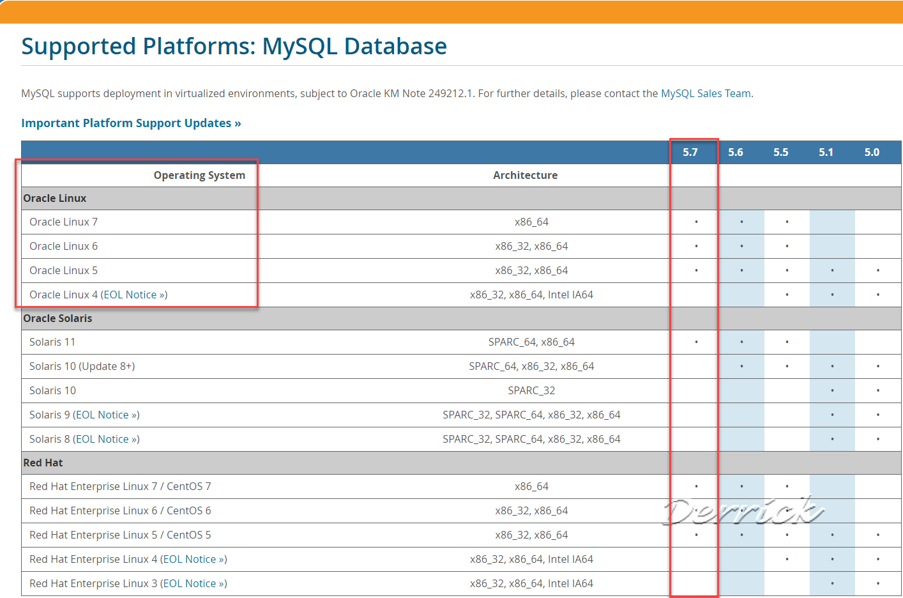Click the x86_64 architecture for Oracle Linux 7

pyautogui.click(x=531, y=222)
